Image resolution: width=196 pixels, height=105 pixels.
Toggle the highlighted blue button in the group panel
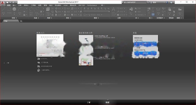coord(153,15)
